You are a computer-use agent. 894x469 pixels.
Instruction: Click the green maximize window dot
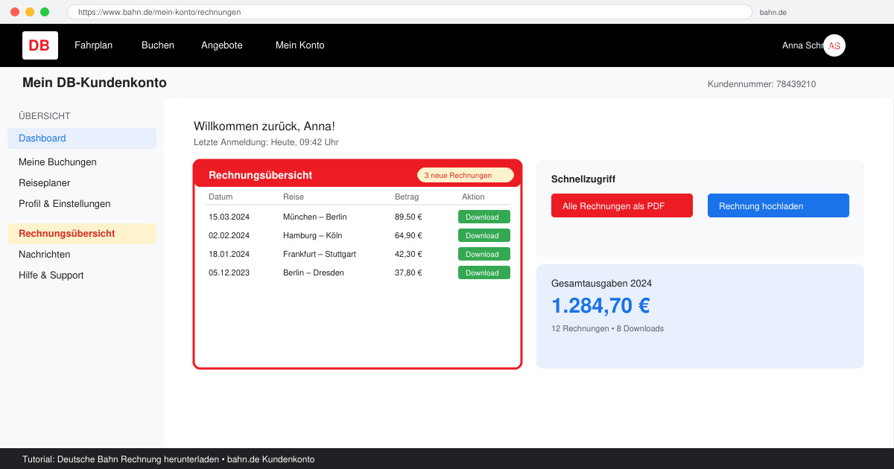[x=45, y=12]
